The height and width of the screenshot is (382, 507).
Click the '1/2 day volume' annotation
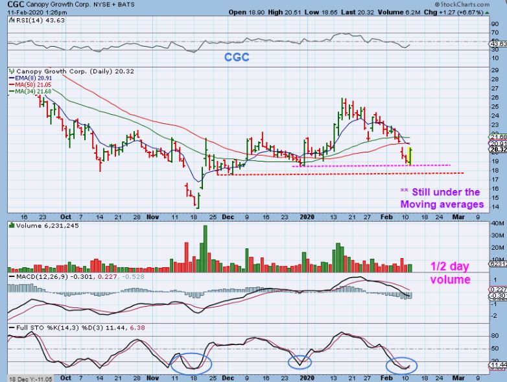click(x=450, y=272)
